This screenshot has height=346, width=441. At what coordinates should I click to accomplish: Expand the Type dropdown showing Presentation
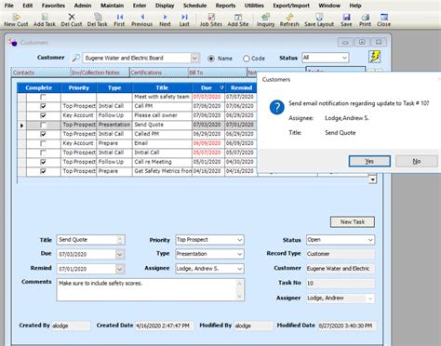[x=240, y=254]
